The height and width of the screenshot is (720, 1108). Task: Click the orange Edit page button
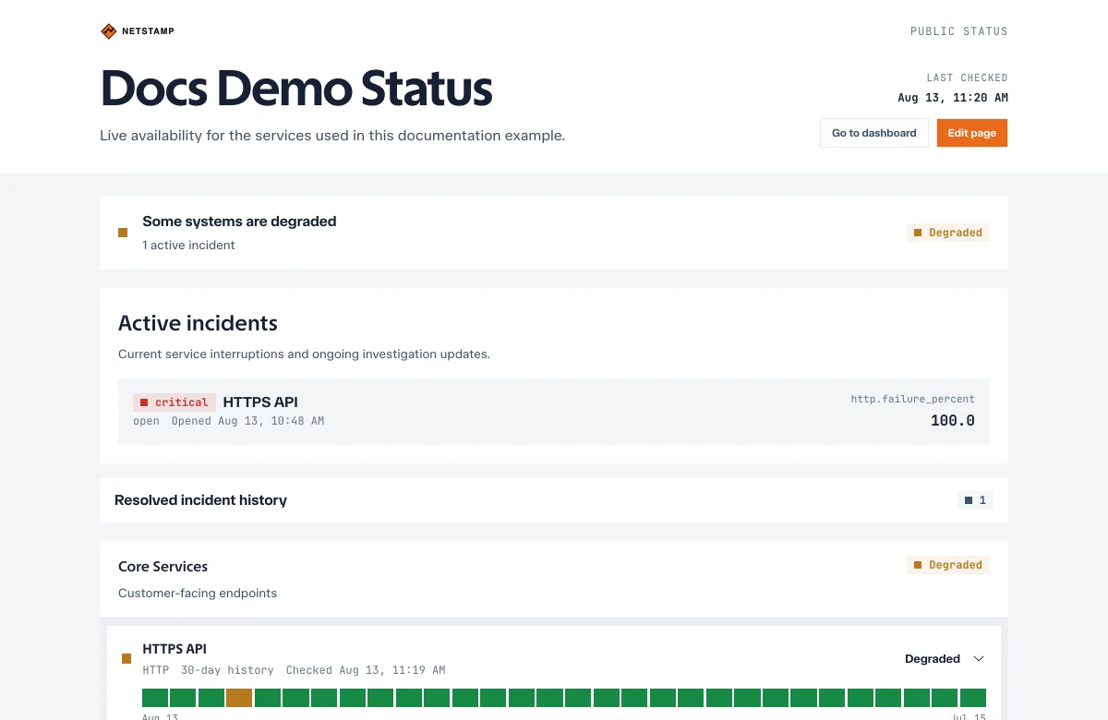(972, 133)
